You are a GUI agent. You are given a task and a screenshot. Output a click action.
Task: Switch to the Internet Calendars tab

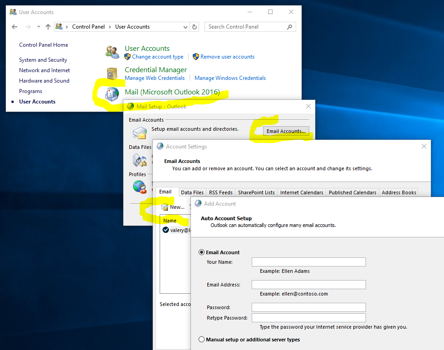(302, 192)
